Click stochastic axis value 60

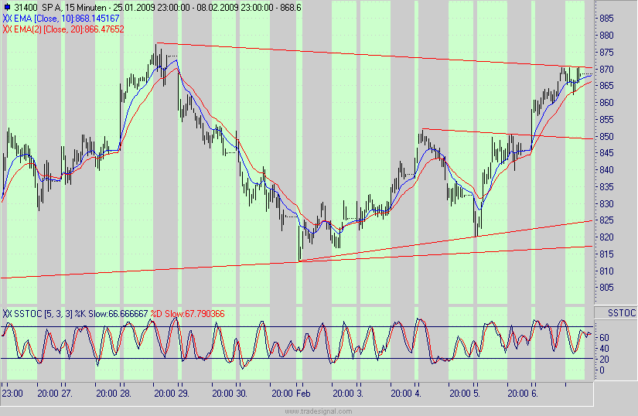[604, 338]
